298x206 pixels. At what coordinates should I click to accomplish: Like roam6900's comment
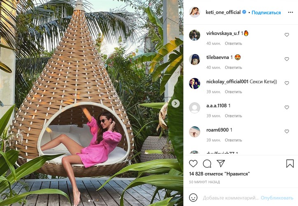click(286, 131)
